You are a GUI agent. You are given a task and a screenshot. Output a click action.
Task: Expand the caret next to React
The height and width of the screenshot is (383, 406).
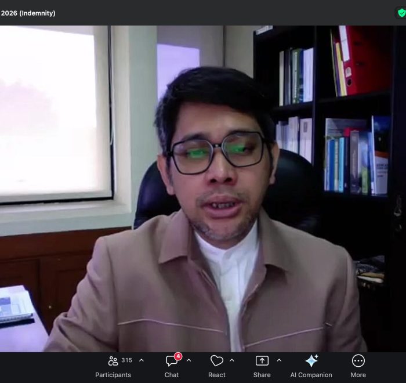click(x=232, y=360)
